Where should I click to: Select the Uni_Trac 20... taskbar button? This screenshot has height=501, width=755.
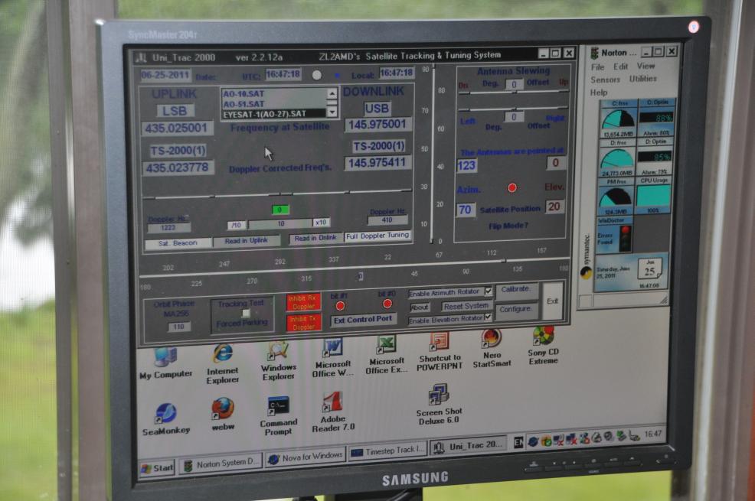(x=469, y=446)
